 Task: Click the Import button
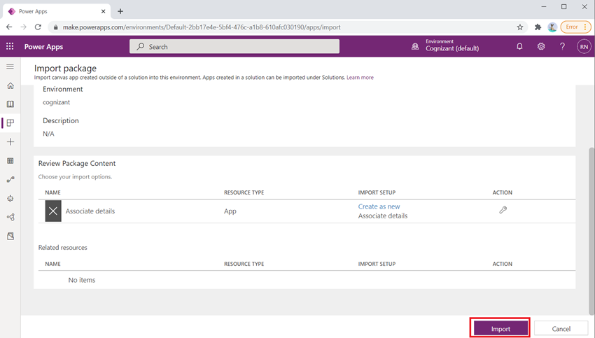[500, 328]
